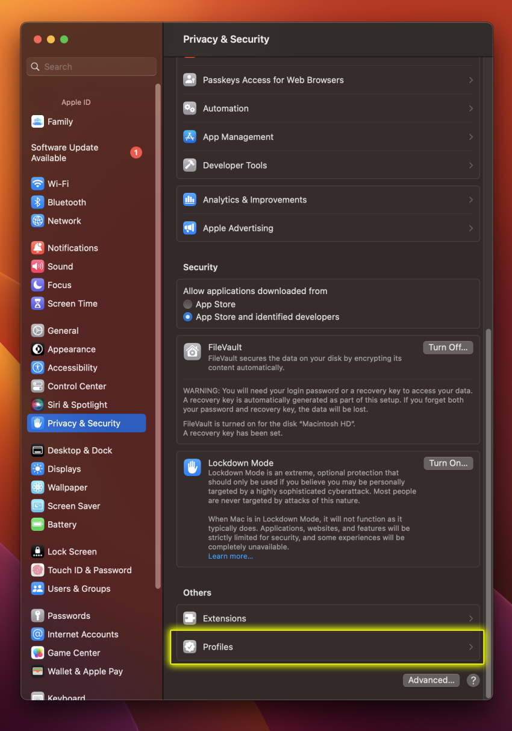The image size is (512, 731).
Task: Open the Game Center icon
Action: click(x=37, y=653)
